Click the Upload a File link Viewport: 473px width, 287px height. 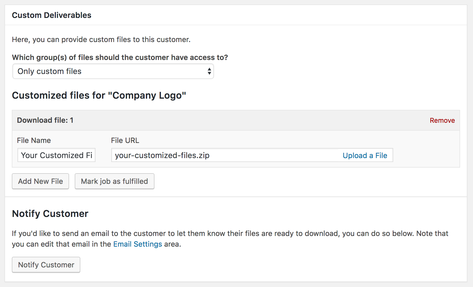coord(365,156)
